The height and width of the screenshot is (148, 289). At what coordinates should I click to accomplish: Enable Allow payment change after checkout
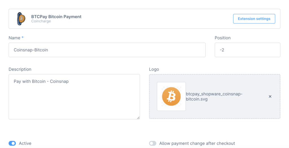(153, 143)
